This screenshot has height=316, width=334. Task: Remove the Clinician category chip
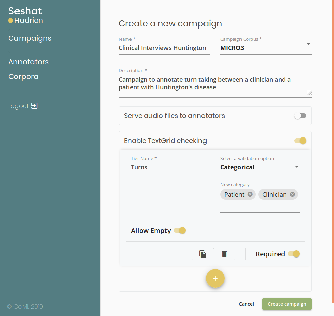[292, 194]
